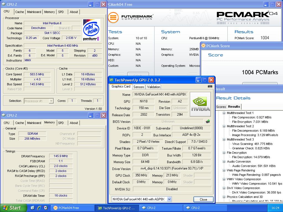
Task: Select File Compression: 0.927 MB/s result row
Action: (251, 117)
